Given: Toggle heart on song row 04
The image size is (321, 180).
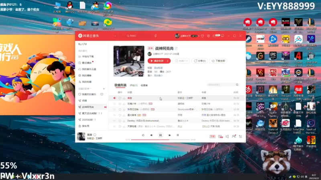Looking at the screenshot, I should 120,115.
